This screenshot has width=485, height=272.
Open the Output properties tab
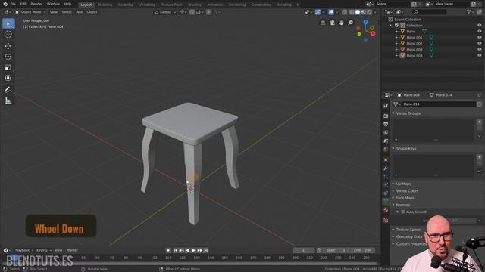coord(386,124)
